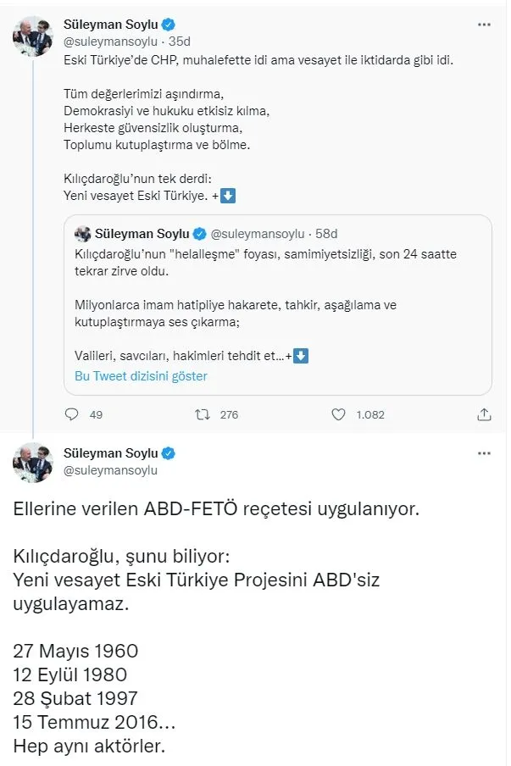Click the down-arrow emoji inside the quoted tweet
The image size is (511, 766).
[x=301, y=355]
